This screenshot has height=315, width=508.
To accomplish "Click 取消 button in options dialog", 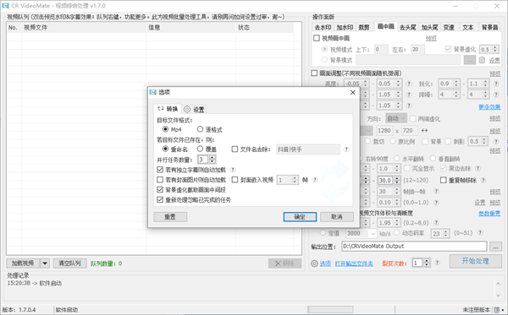I will 337,217.
